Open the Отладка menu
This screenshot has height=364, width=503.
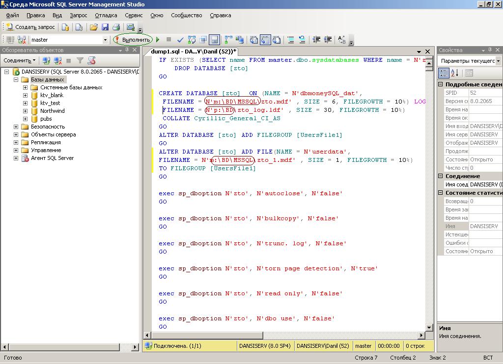point(106,15)
